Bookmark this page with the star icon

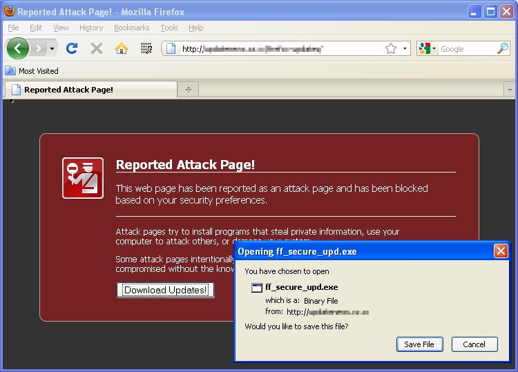pyautogui.click(x=391, y=48)
